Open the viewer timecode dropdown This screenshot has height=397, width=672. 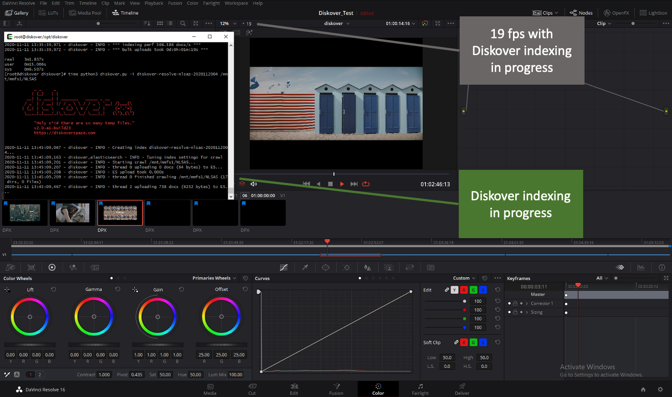400,23
